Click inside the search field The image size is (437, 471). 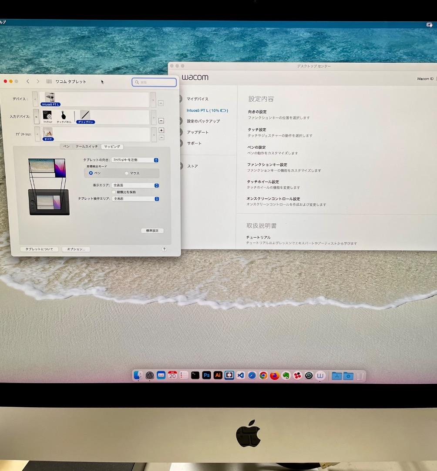[154, 82]
